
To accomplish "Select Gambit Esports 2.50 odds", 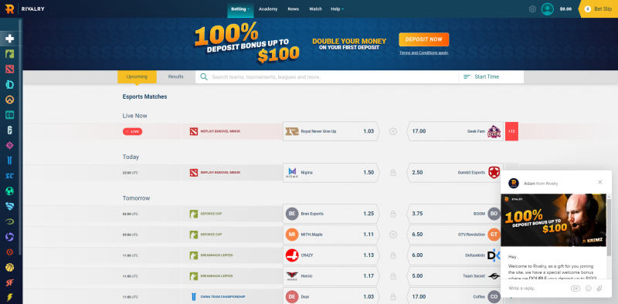I will coord(455,173).
